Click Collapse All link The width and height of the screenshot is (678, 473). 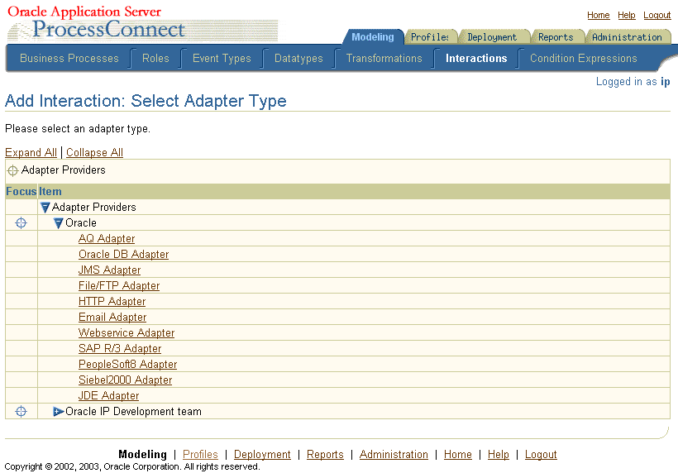(x=95, y=153)
